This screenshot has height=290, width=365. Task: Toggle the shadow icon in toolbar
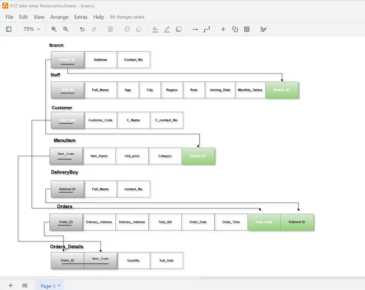tap(179, 29)
